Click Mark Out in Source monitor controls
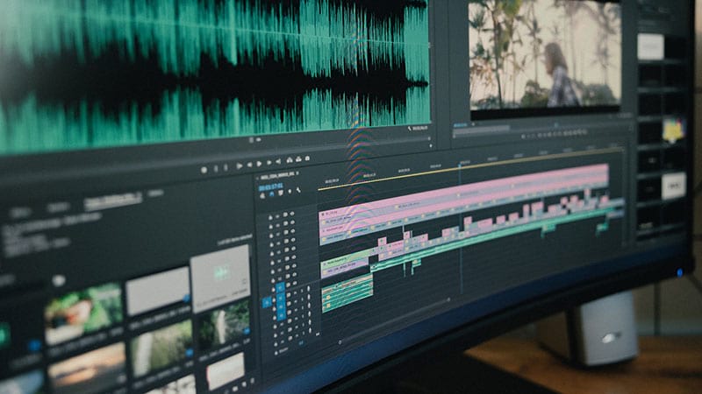The image size is (702, 394). click(226, 168)
